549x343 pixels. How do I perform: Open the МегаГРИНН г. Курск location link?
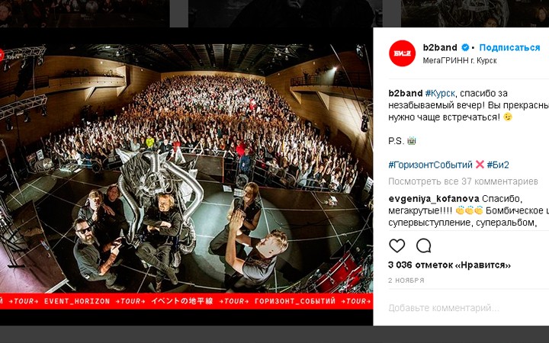(460, 60)
